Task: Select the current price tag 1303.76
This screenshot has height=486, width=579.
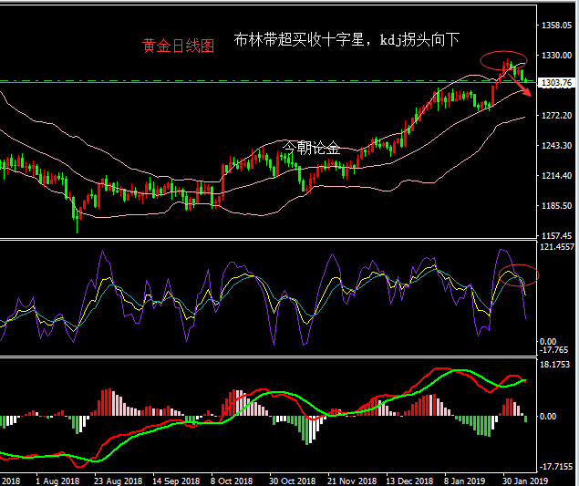Action: coord(556,83)
